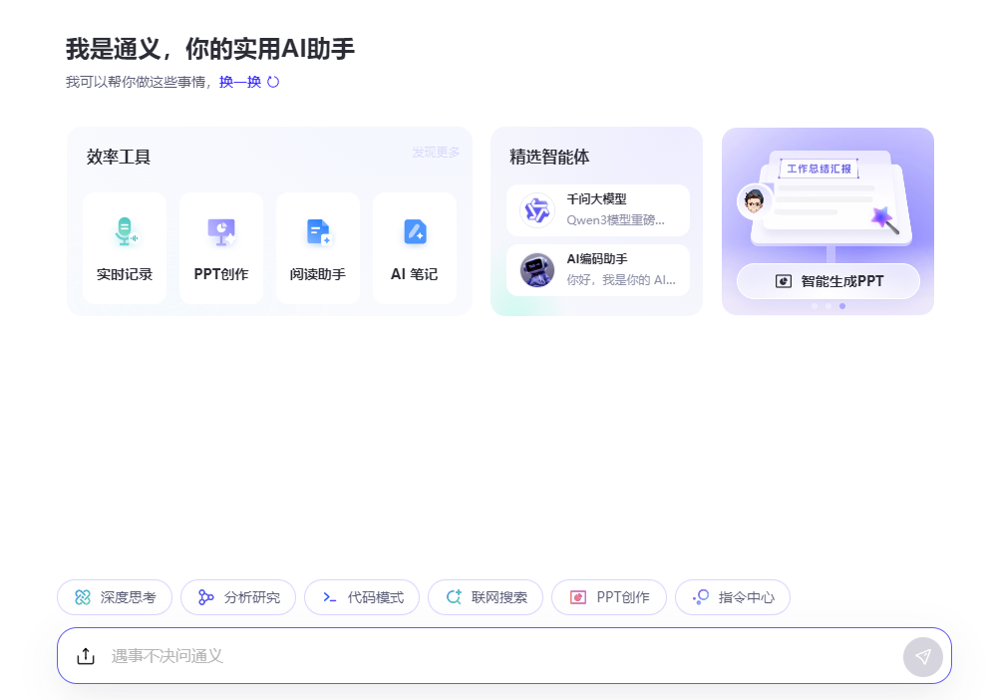
Task: Click the upload icon in the input box
Action: click(x=85, y=656)
